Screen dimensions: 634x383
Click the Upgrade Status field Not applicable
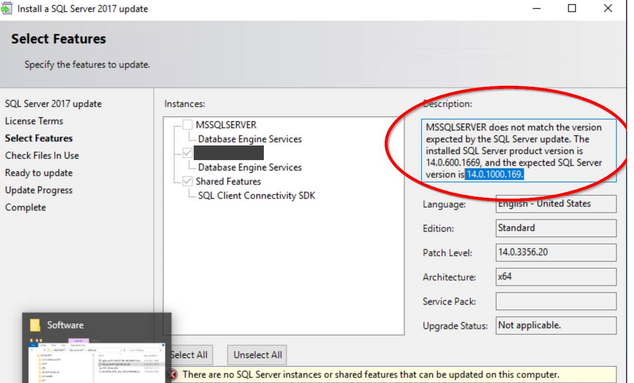(556, 325)
